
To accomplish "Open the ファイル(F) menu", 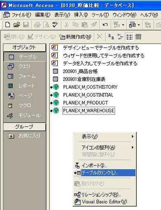I will point(21,15).
